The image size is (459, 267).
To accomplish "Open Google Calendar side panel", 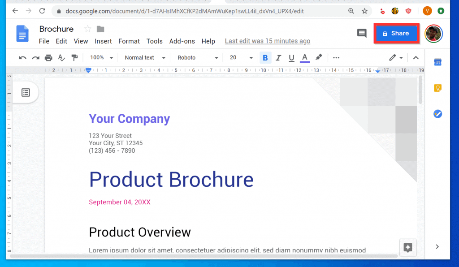I will click(x=437, y=62).
